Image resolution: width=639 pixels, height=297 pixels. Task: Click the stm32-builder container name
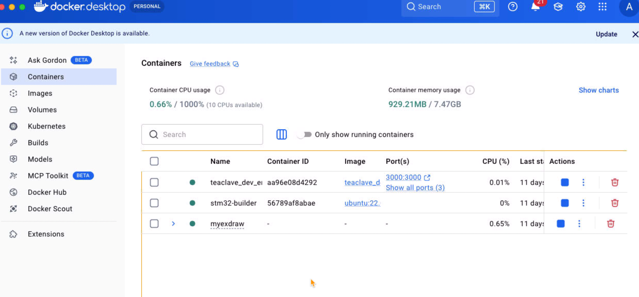coord(234,203)
